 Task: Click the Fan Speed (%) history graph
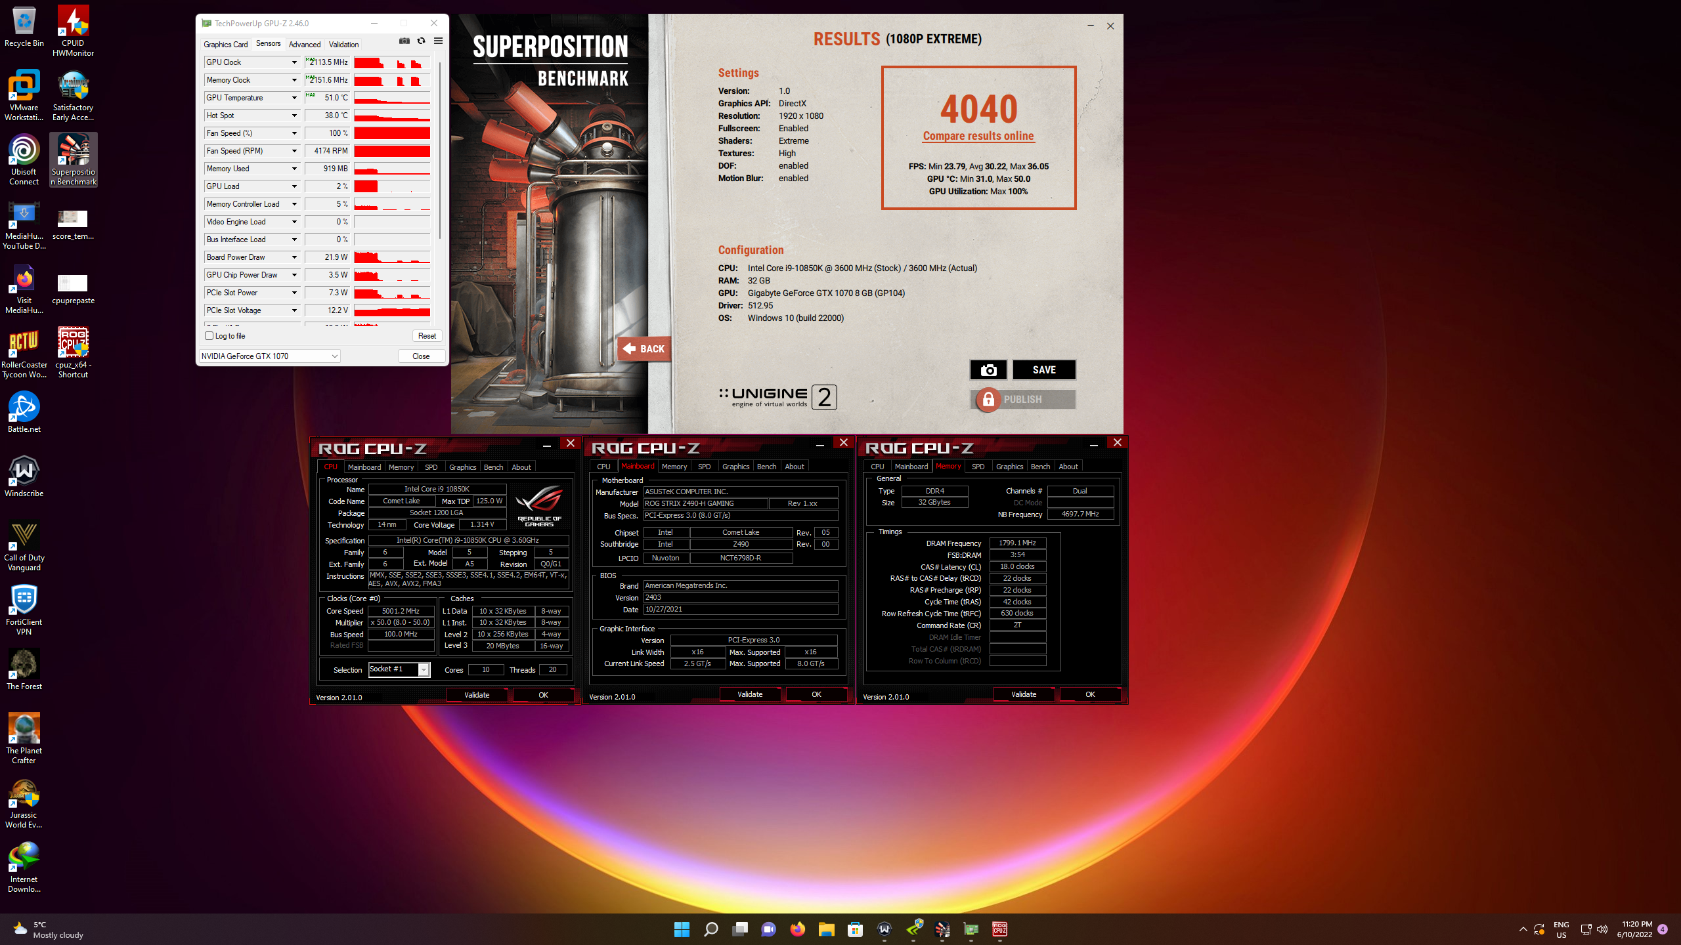(x=392, y=133)
